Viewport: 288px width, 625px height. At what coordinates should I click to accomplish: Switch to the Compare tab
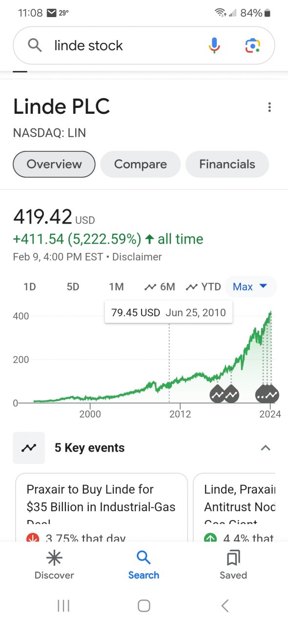[x=141, y=164]
